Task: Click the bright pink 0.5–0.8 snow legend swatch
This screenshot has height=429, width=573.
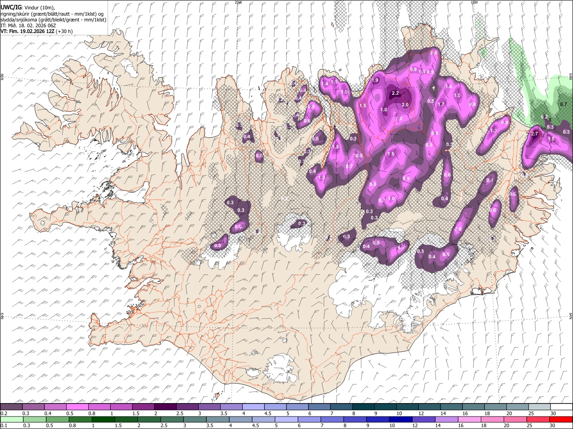Action: tap(77, 407)
